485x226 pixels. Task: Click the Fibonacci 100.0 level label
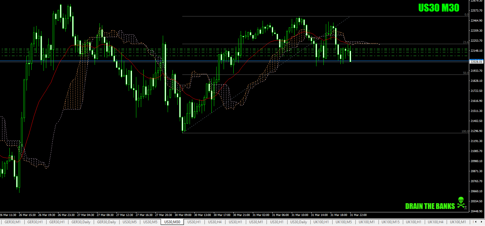tap(465, 131)
